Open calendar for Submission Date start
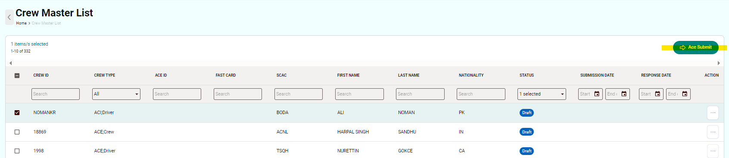 point(597,94)
